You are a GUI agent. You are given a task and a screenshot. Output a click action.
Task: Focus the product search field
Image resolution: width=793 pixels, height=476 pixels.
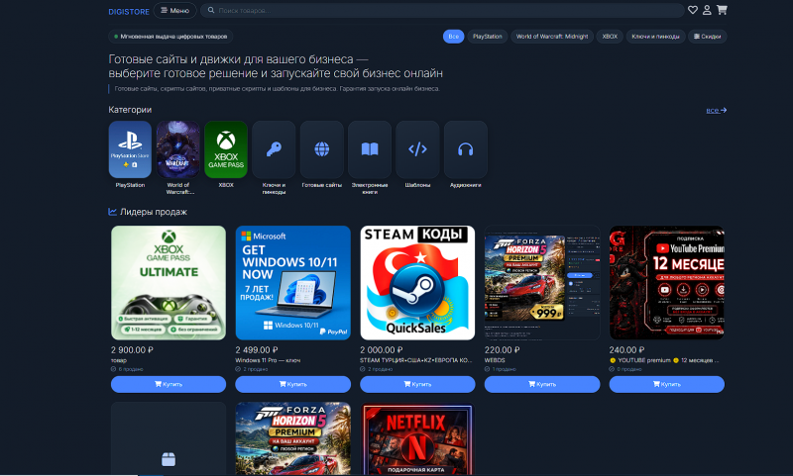442,10
